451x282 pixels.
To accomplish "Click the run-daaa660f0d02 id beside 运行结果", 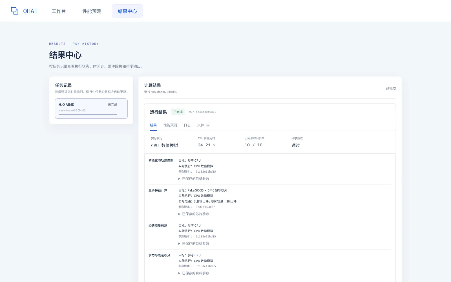I will click(x=203, y=112).
